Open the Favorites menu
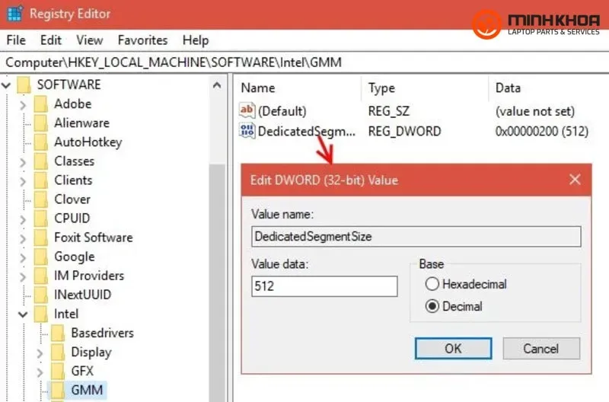Viewport: 609px width, 402px height. [142, 40]
